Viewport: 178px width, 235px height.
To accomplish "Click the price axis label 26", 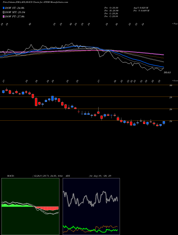I will click(x=171, y=109).
